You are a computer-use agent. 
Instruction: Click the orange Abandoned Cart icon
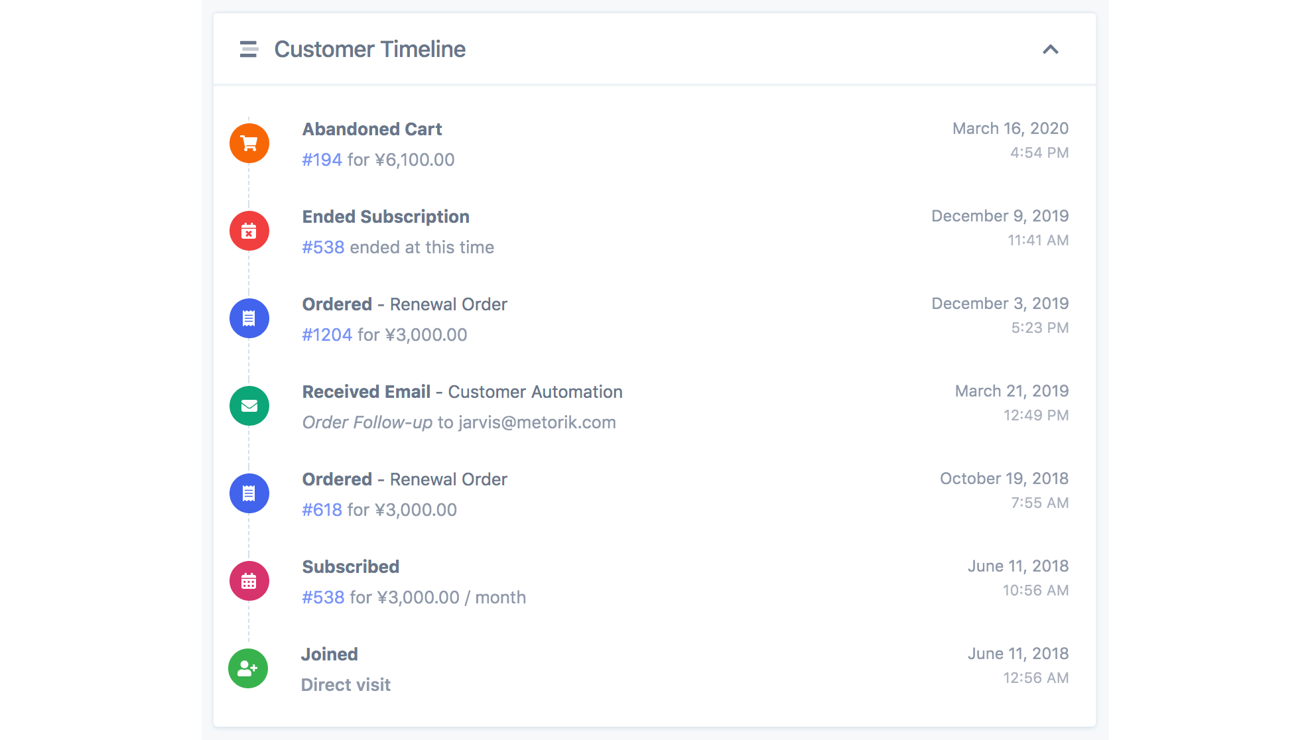coord(249,143)
